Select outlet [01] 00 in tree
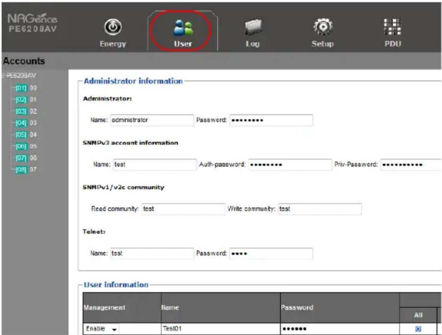This screenshot has height=335, width=442. click(26, 88)
